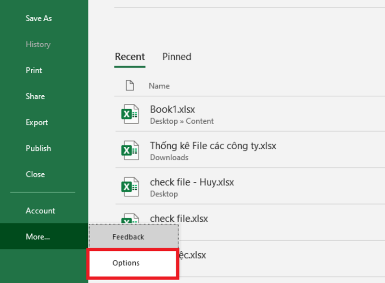Click the document icon in the column header
385x283 pixels.
pyautogui.click(x=129, y=86)
